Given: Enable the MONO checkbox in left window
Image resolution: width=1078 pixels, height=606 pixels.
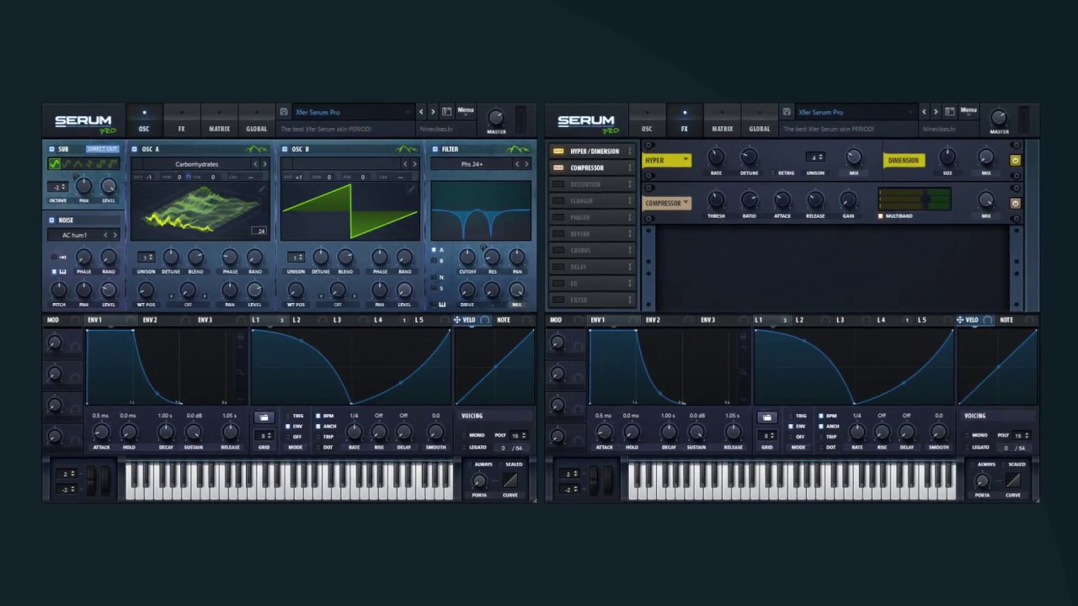Looking at the screenshot, I should [x=464, y=435].
